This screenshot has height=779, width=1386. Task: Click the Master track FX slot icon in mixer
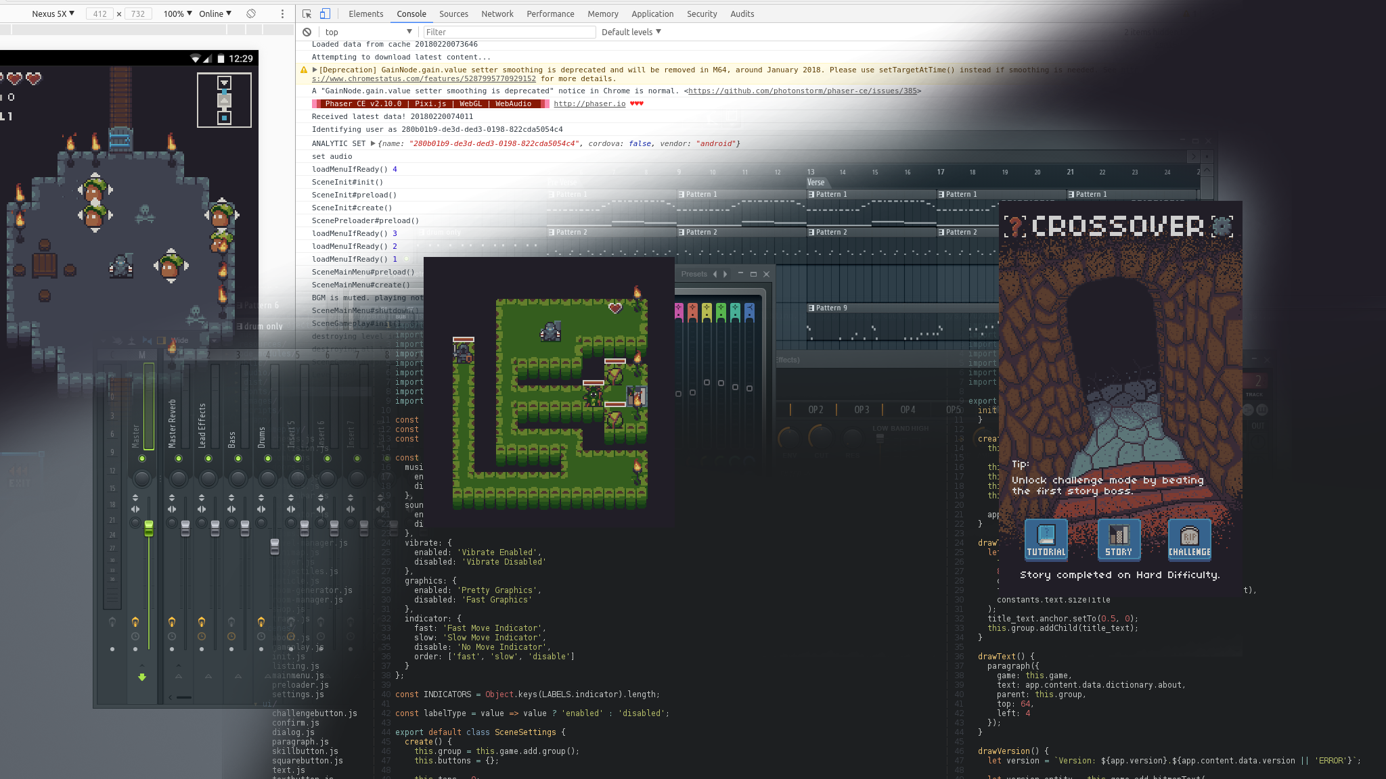pyautogui.click(x=135, y=621)
